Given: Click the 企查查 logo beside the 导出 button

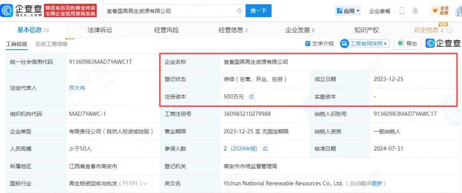Looking at the screenshot, I should 443,43.
